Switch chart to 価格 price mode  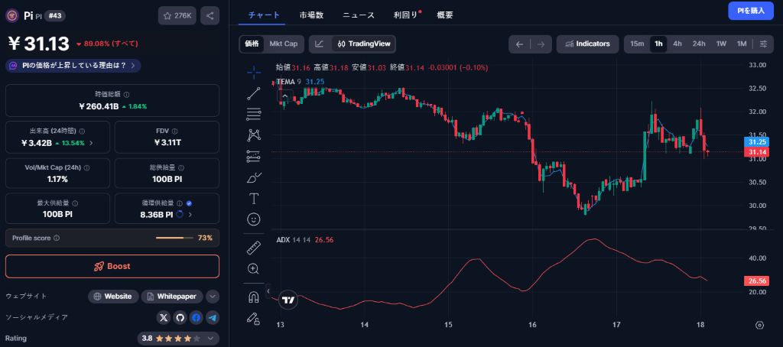pos(252,44)
